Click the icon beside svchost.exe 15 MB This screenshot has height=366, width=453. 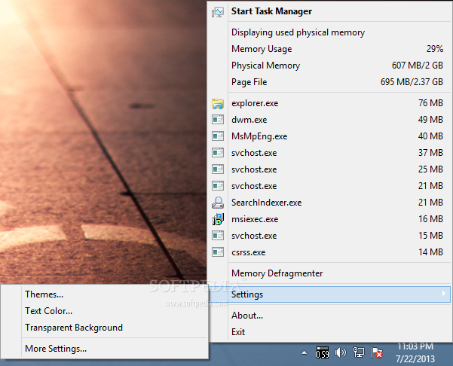pos(218,236)
